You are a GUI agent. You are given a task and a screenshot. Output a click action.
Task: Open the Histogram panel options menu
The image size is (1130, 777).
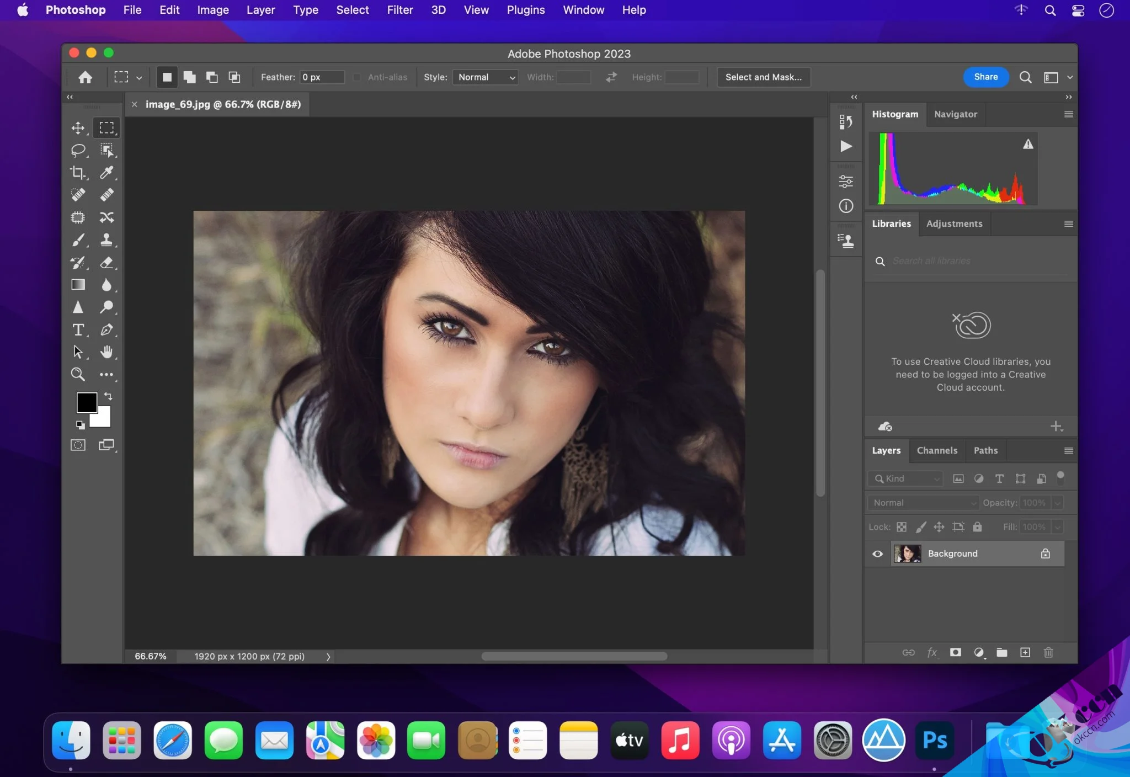[1068, 114]
